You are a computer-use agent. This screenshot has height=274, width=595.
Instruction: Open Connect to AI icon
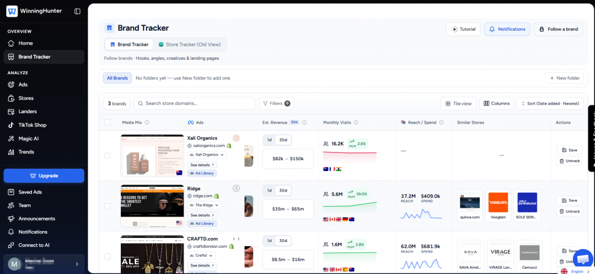(x=11, y=245)
